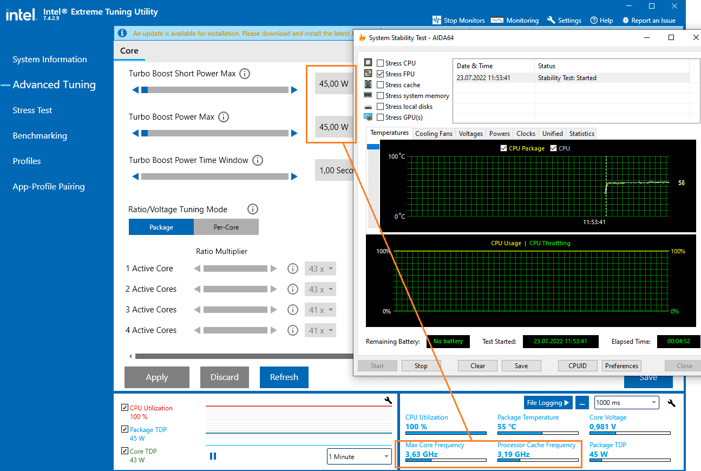Show info icon for 2 Active Cores
The image size is (701, 471).
293,289
